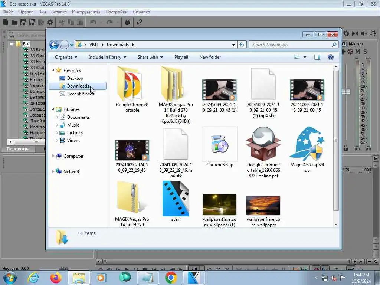Screen dimensions: 380x285
Task: Expand the Documents library node
Action: [57, 117]
